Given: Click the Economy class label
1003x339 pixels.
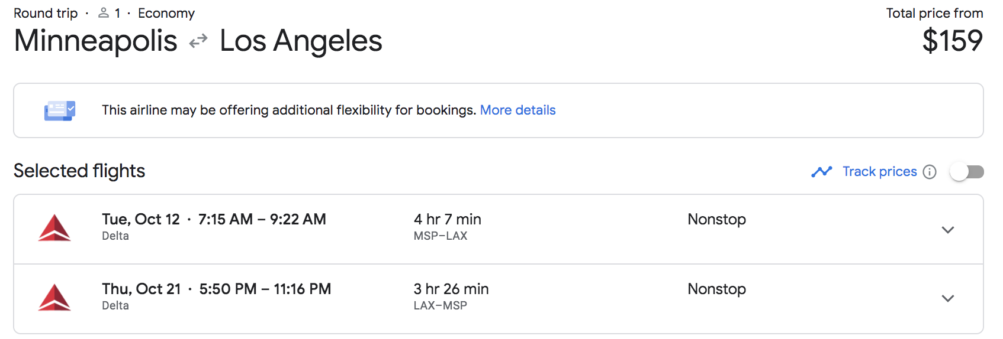Looking at the screenshot, I should [166, 13].
